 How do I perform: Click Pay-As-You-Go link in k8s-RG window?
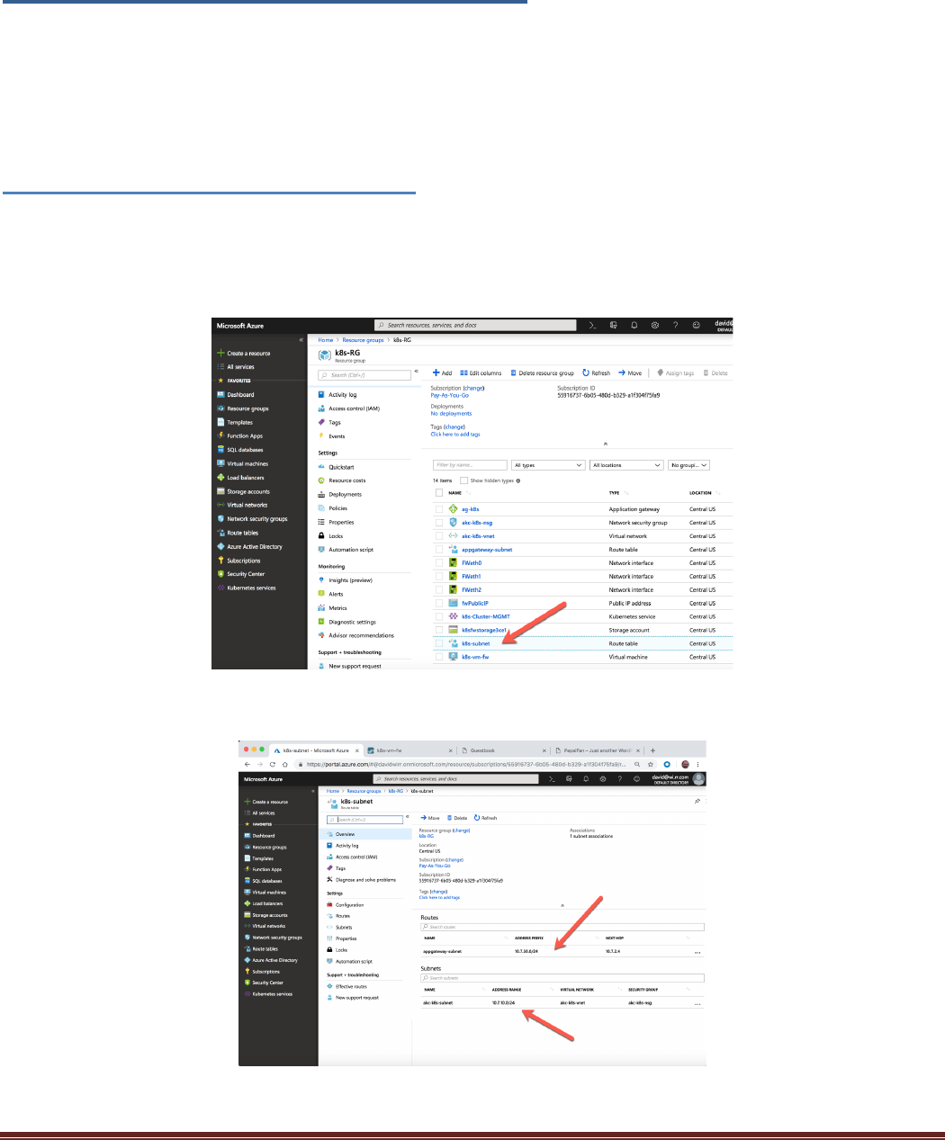tap(449, 395)
